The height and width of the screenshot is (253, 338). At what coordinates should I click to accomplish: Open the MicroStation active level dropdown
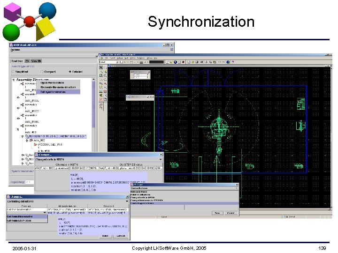109,62
